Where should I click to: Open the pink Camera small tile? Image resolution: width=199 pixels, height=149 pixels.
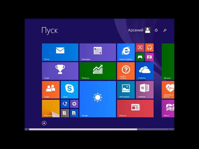pyautogui.click(x=149, y=57)
